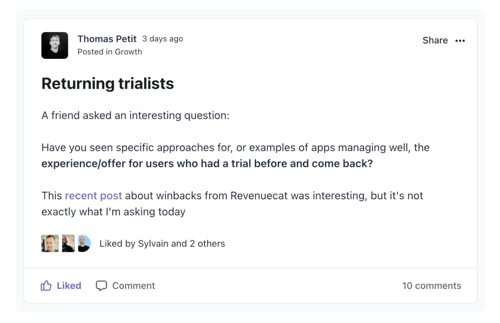
Task: Show who liked via 'Liked by Sylvain and 2 others'
Action: 162,244
